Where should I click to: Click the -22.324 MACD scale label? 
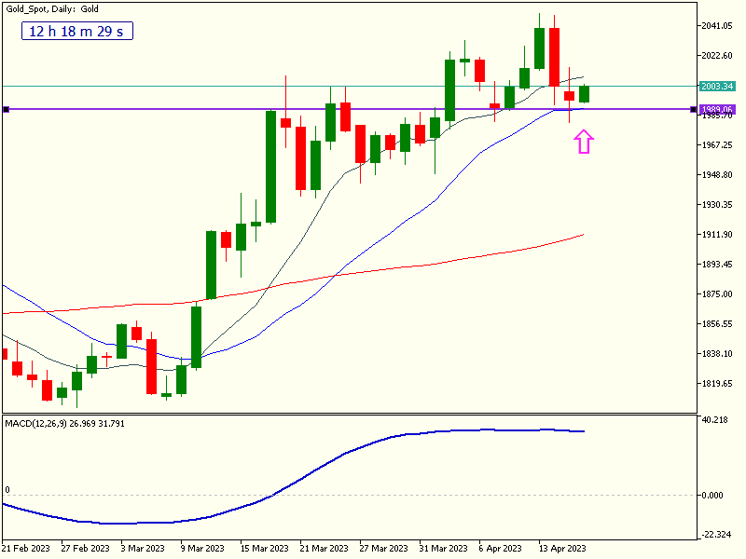click(x=716, y=534)
